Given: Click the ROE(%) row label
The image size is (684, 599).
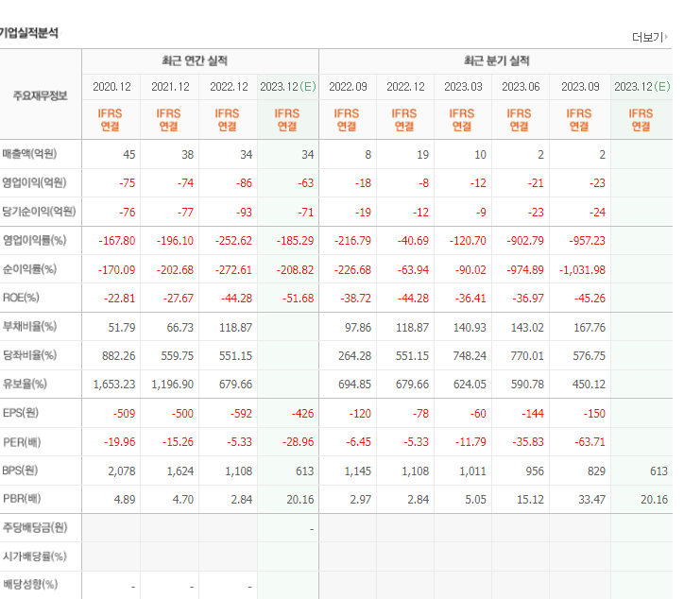Looking at the screenshot, I should [21, 298].
